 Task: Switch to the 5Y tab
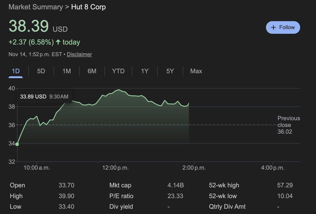point(170,71)
